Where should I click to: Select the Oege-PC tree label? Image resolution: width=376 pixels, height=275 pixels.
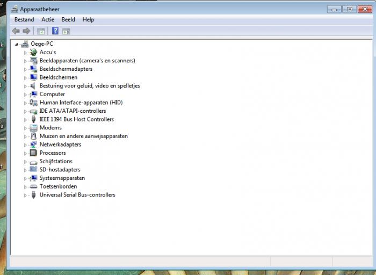click(42, 44)
